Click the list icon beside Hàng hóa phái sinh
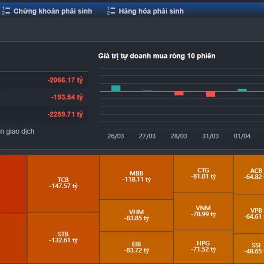The image size is (264, 264). [111, 11]
